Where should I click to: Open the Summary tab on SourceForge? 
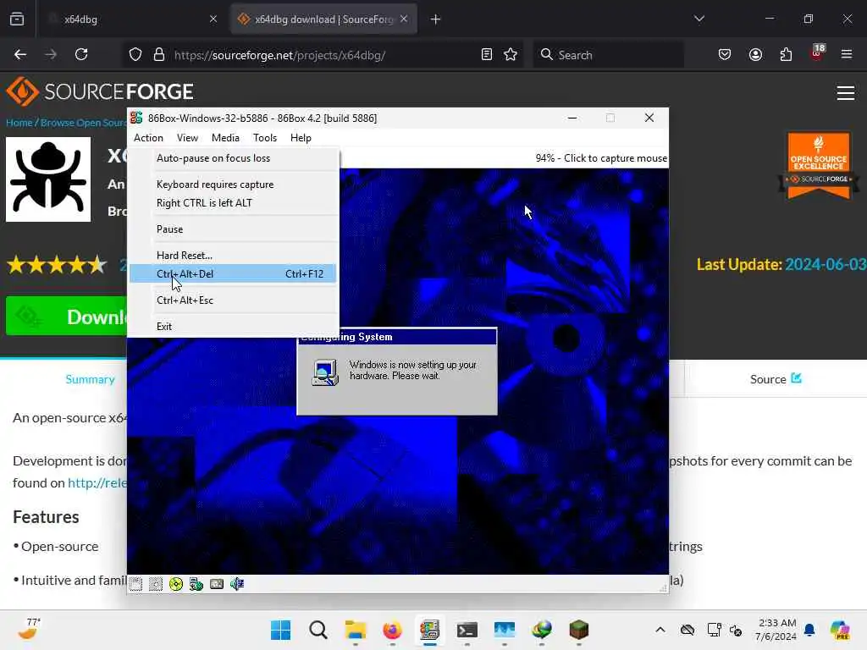tap(90, 379)
